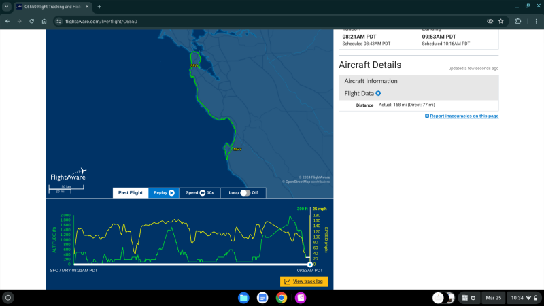The image size is (544, 306).
Task: Open the extensions puzzle icon
Action: (x=518, y=22)
